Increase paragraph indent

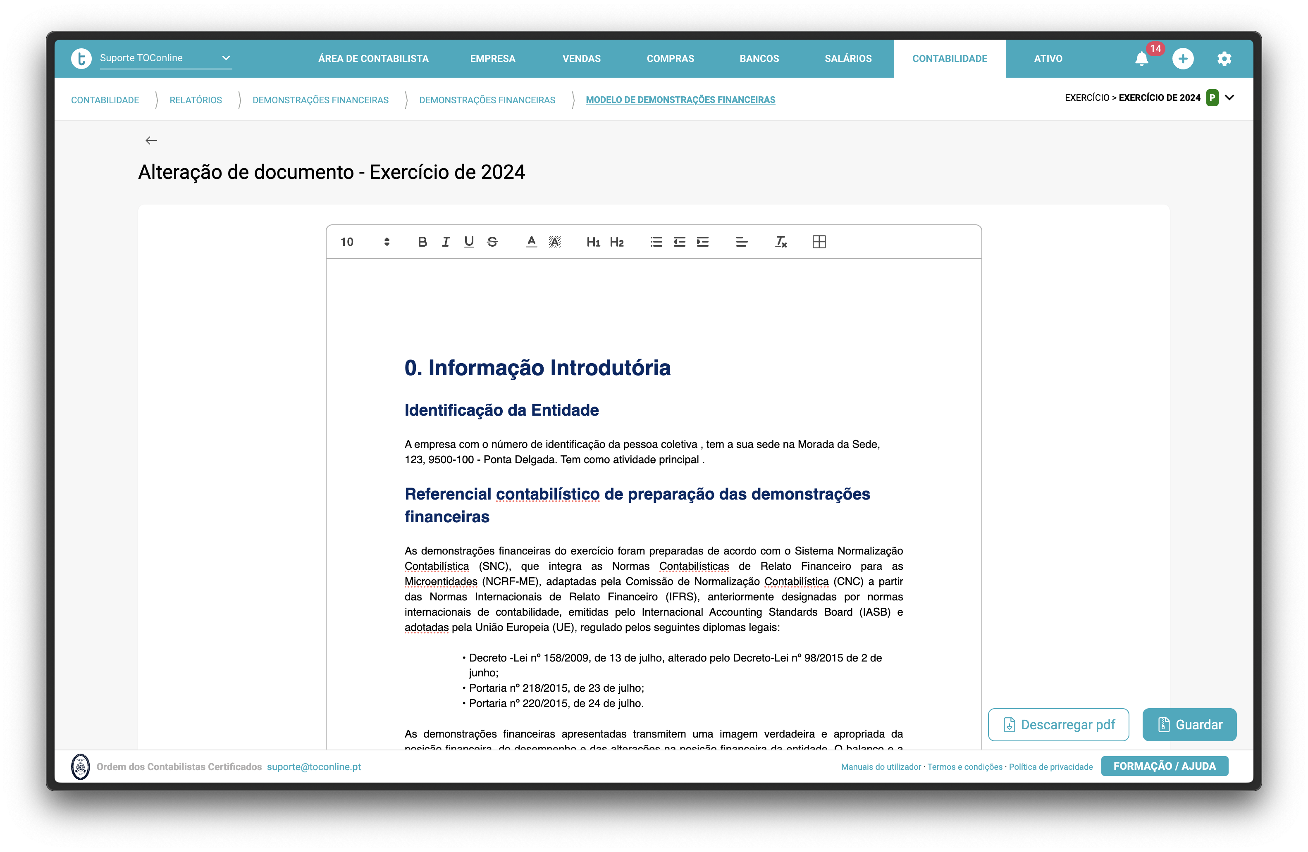pyautogui.click(x=702, y=242)
